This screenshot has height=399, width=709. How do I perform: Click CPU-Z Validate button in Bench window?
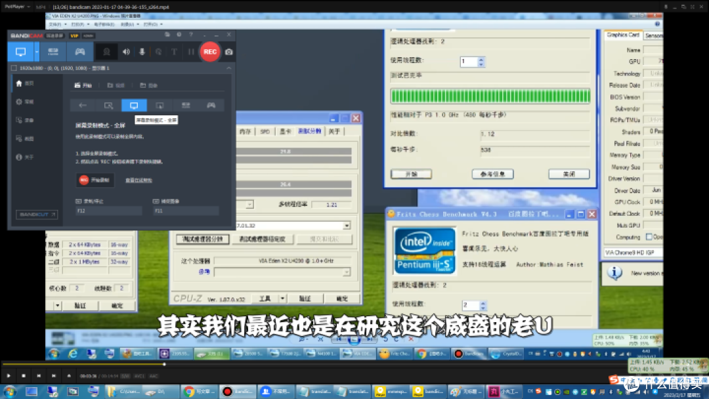pyautogui.click(x=305, y=299)
